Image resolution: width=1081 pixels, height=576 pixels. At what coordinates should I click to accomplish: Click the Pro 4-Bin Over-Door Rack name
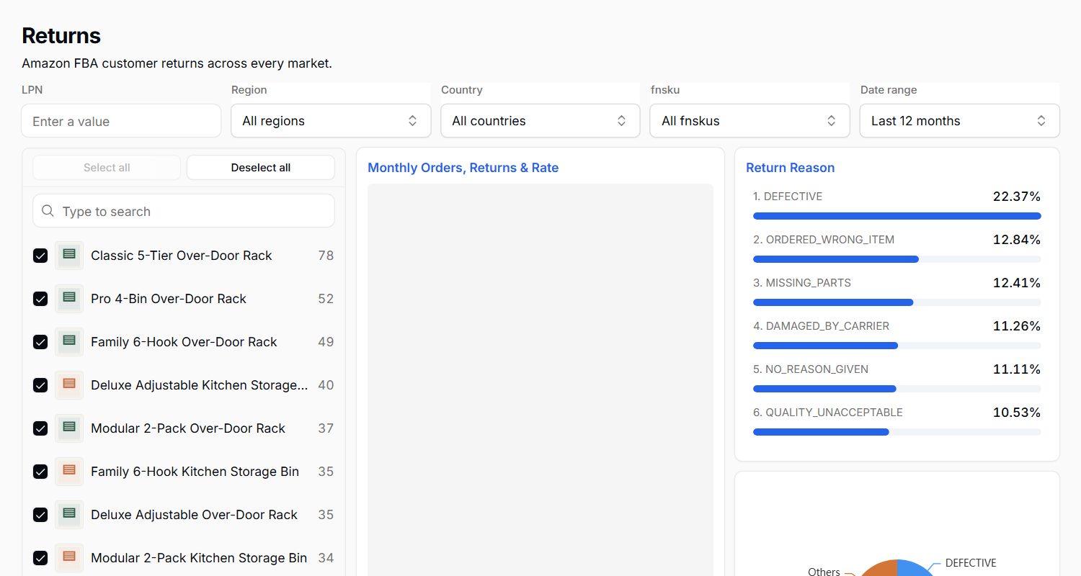[x=169, y=299]
